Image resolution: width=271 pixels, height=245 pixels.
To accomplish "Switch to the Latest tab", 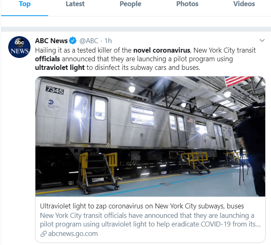I will [75, 4].
